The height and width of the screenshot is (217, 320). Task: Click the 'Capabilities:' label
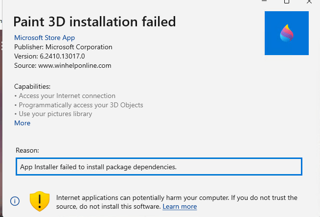coord(32,86)
